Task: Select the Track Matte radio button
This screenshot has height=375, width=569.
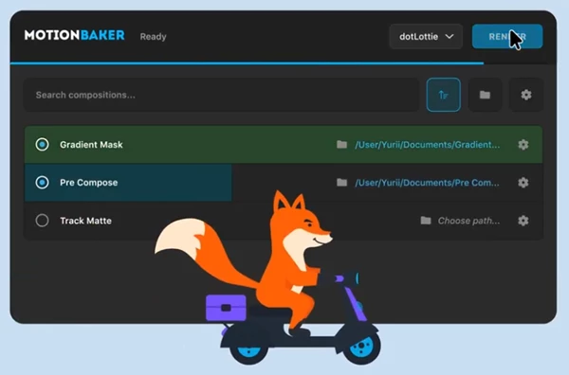Action: (x=42, y=221)
